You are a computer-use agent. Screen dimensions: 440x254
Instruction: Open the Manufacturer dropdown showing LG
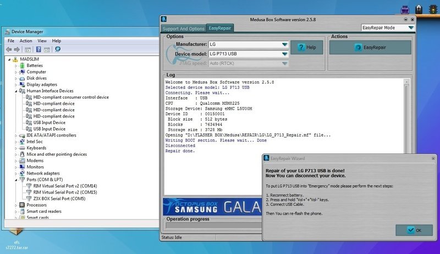tap(284, 44)
